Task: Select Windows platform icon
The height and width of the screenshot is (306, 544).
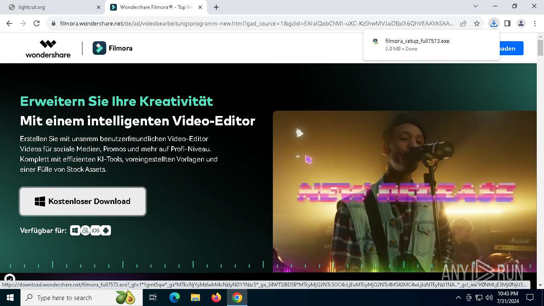Action: pos(75,230)
